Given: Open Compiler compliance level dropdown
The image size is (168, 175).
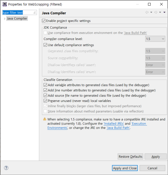Looking at the screenshot, I should pyautogui.click(x=155, y=39).
